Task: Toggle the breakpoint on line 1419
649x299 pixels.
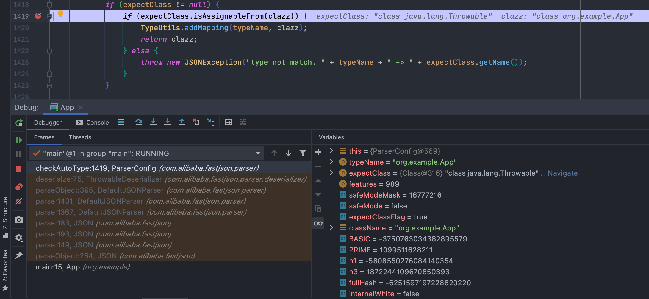Action: 38,16
